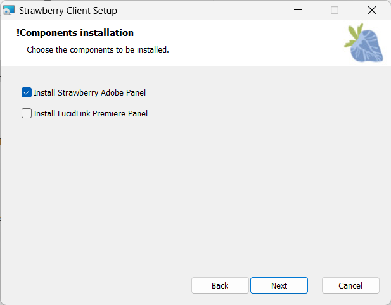391x305 pixels.
Task: Click the empty area left of the Back button
Action: coord(95,285)
